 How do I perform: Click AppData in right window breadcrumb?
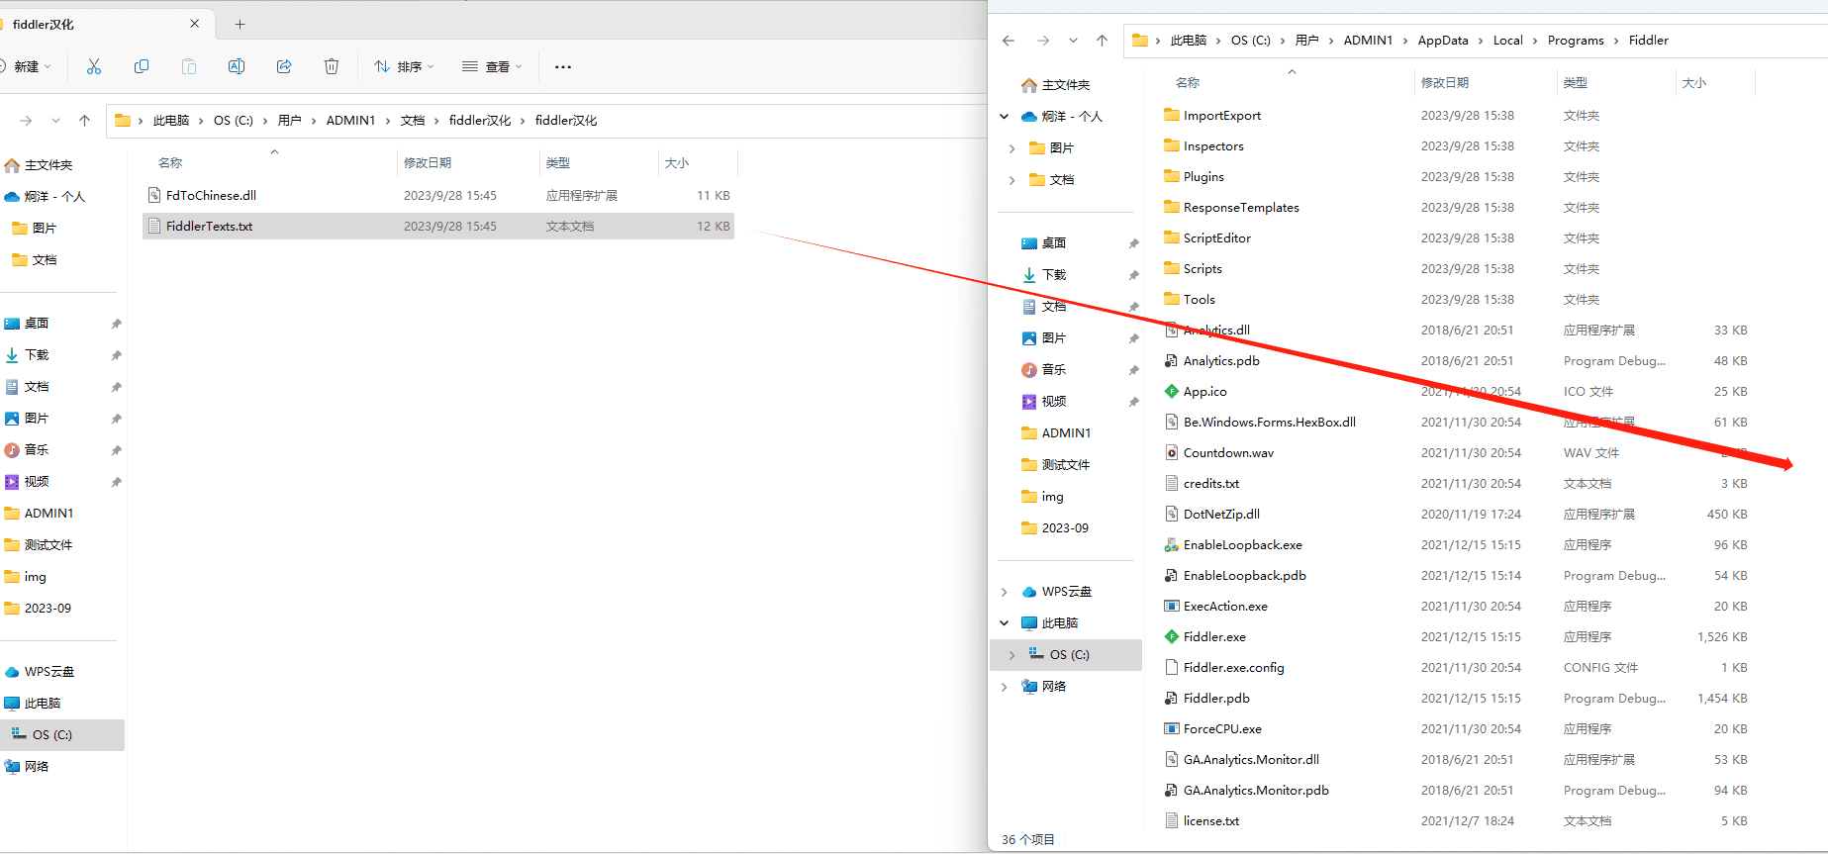(x=1443, y=41)
